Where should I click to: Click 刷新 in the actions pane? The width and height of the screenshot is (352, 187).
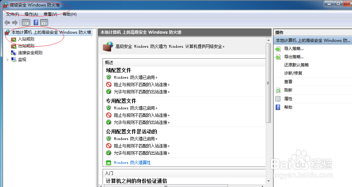click(288, 90)
